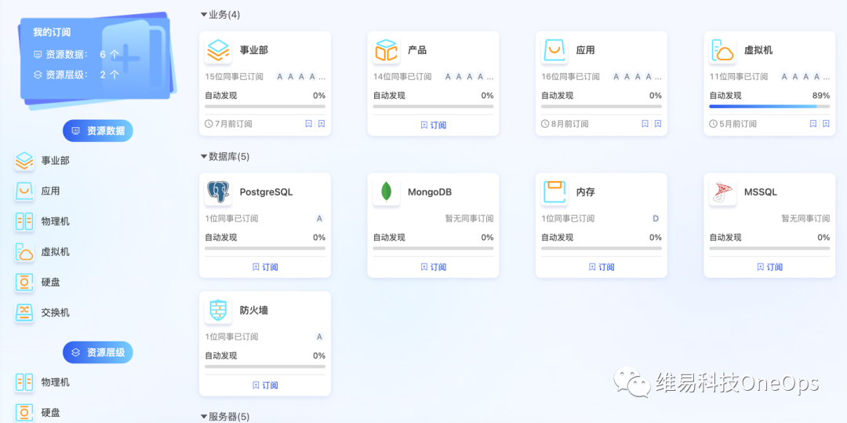847x423 pixels.
Task: Click 事业部 auto-discovery progress bar
Action: 265,107
